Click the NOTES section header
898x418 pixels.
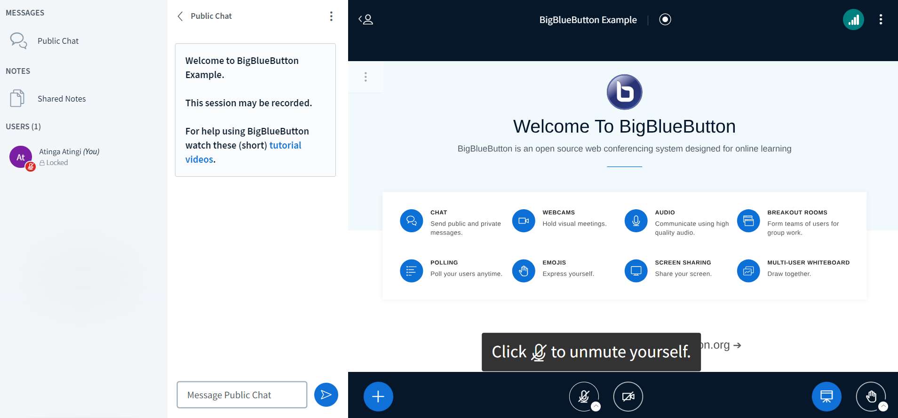(18, 71)
